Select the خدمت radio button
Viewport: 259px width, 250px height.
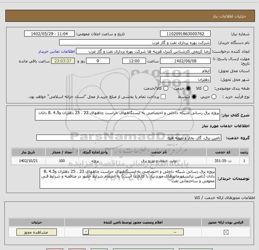tap(188, 88)
